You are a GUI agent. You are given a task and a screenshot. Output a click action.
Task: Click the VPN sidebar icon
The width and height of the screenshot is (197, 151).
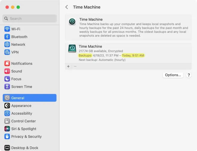click(x=7, y=52)
